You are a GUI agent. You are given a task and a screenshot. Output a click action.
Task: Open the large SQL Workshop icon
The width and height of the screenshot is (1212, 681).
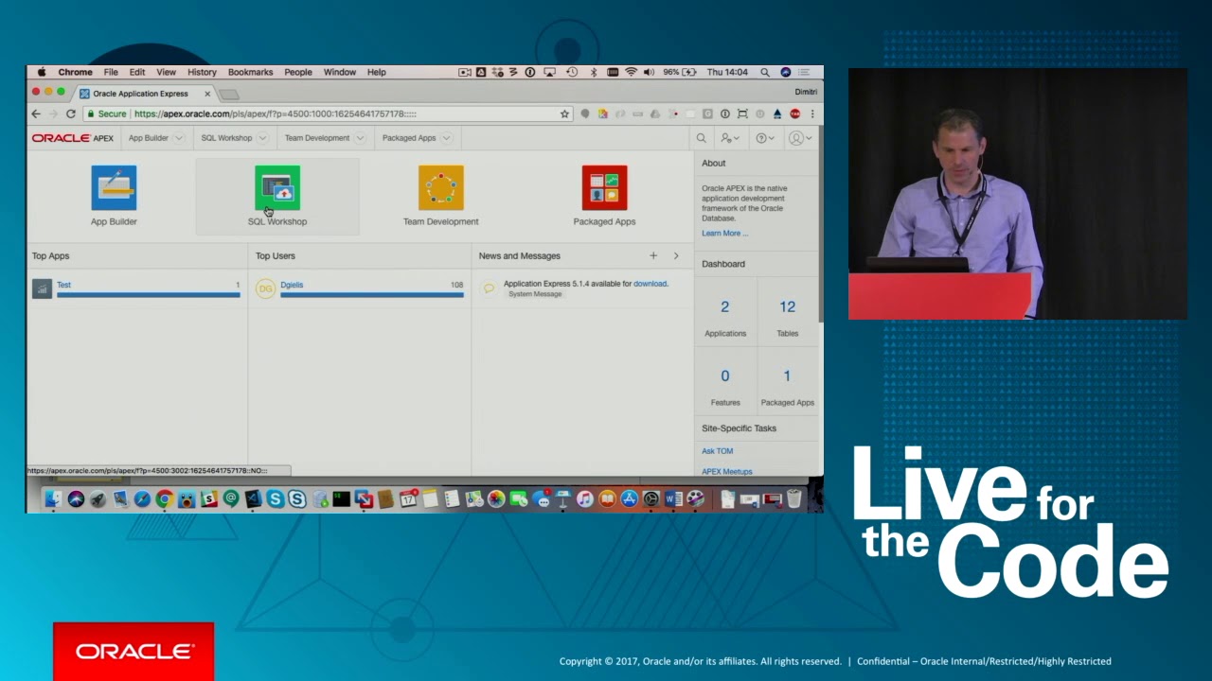pos(277,187)
